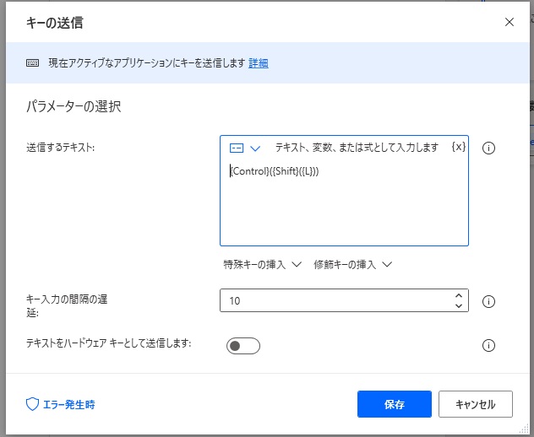The height and width of the screenshot is (437, 534).
Task: Toggle テキストをハードウェア キーとして送信します switch
Action: point(243,346)
